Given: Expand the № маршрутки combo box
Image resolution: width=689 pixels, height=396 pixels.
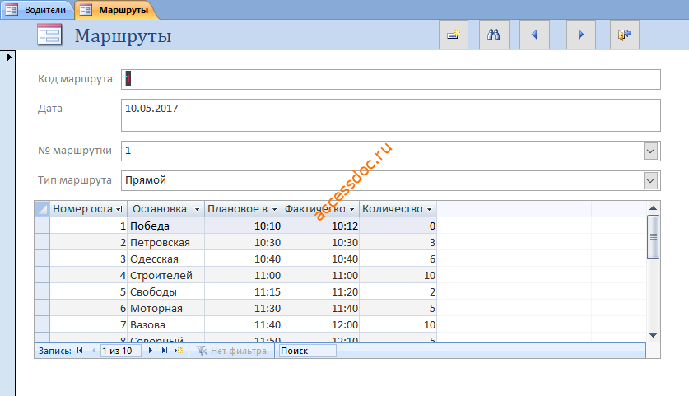Looking at the screenshot, I should click(x=651, y=151).
